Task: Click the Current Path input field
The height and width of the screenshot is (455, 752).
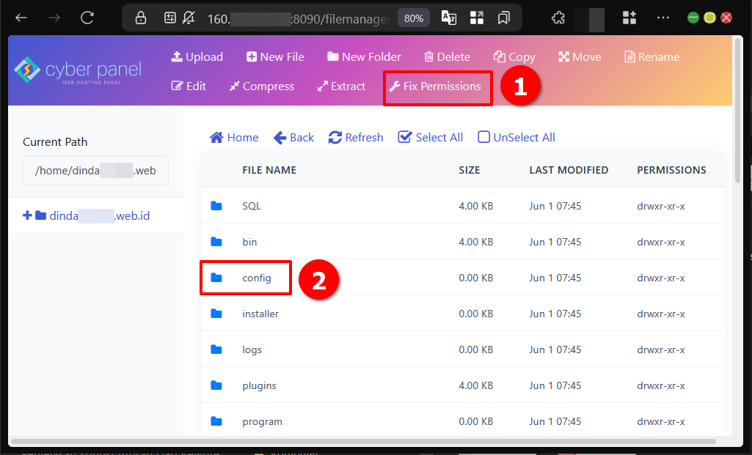Action: point(95,171)
